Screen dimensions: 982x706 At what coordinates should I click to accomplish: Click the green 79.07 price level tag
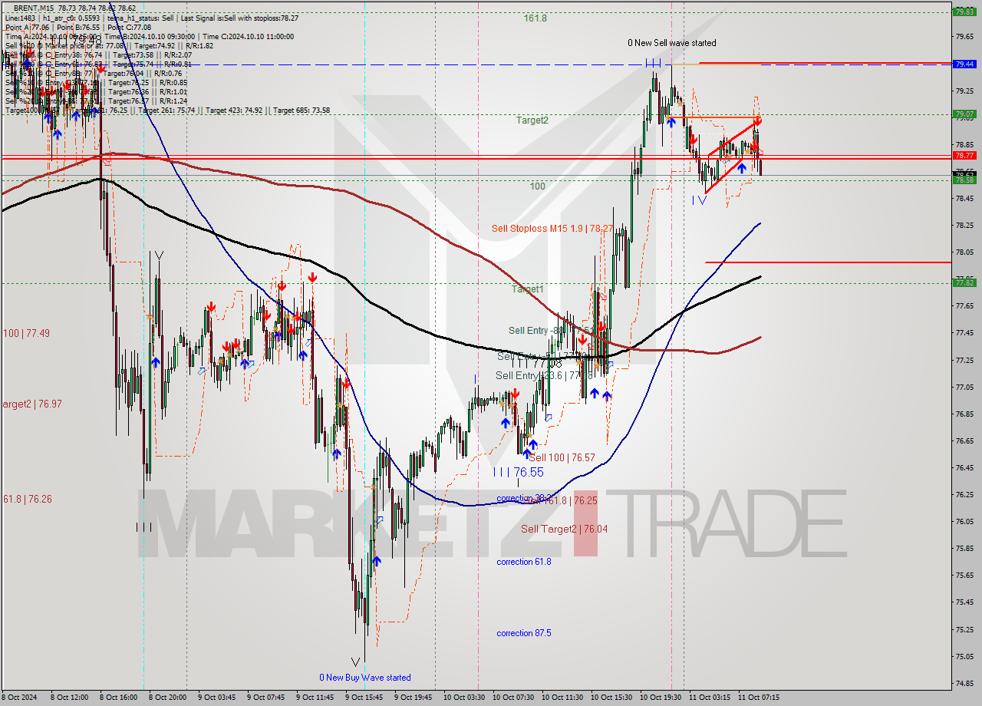pos(963,114)
